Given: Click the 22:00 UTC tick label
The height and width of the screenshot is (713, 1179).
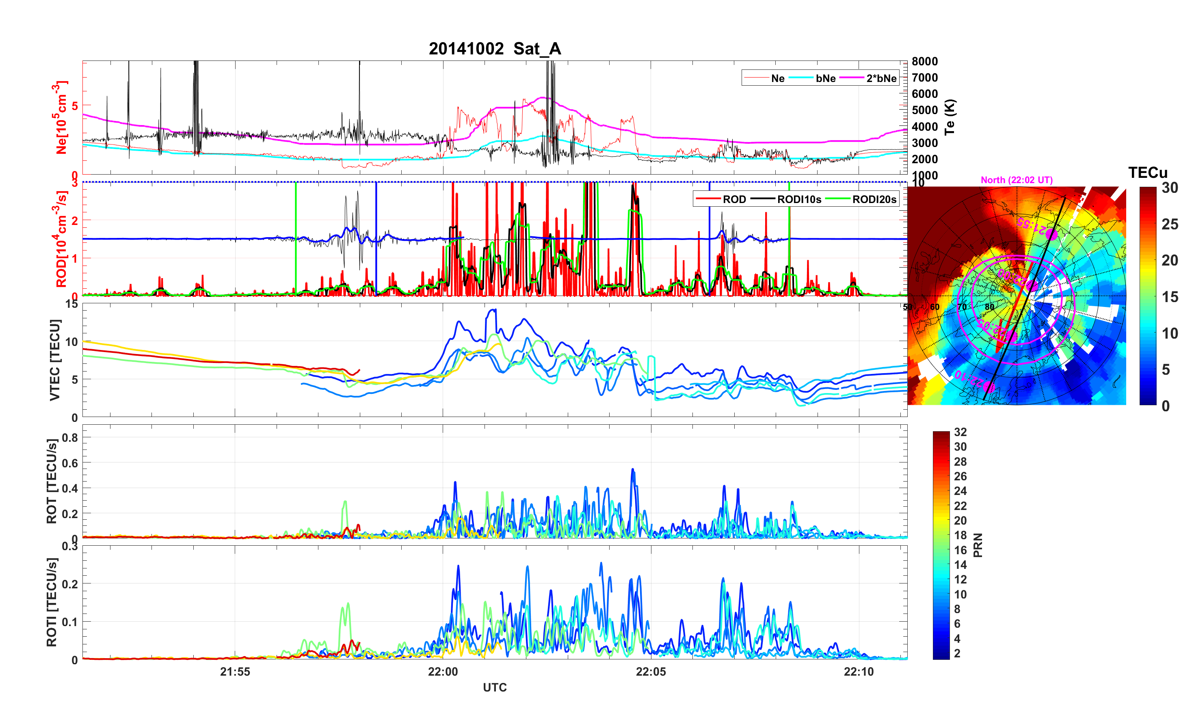Looking at the screenshot, I should (443, 671).
